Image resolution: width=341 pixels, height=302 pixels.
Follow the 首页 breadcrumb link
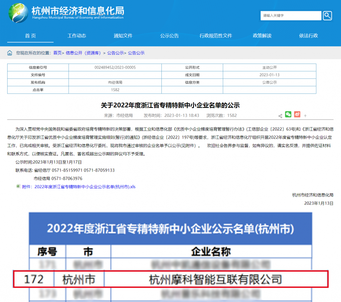58,53
